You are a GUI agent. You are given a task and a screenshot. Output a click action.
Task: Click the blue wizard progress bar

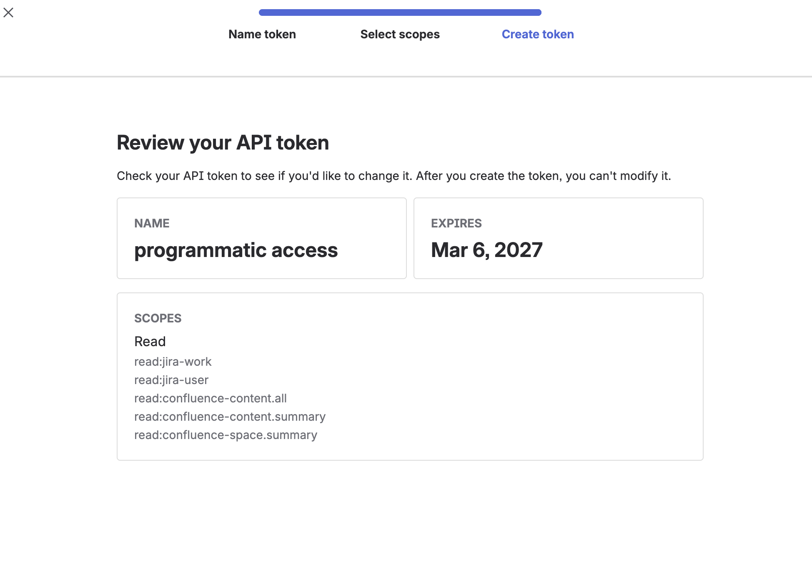coord(400,12)
